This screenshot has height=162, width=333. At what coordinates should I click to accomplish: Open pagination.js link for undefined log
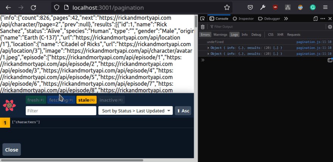[314, 42]
